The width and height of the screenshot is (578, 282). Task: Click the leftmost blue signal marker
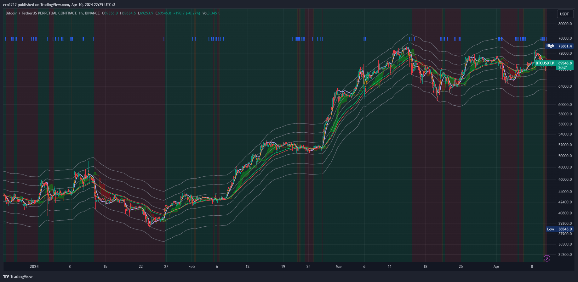point(5,39)
